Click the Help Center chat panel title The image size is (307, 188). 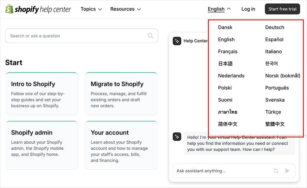tap(195, 41)
